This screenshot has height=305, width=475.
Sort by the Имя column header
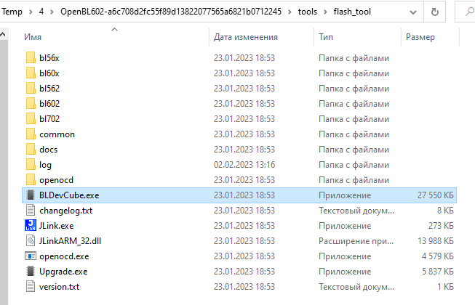[33, 37]
